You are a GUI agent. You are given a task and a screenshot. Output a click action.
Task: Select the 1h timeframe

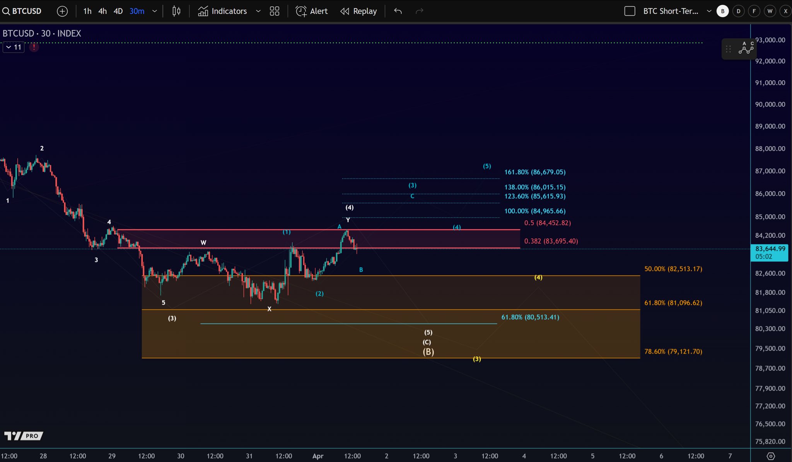point(87,11)
